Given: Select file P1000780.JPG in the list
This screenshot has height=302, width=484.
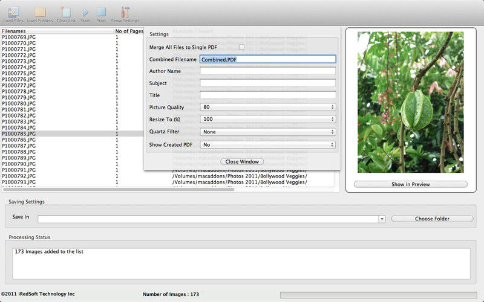Looking at the screenshot, I should pos(19,103).
